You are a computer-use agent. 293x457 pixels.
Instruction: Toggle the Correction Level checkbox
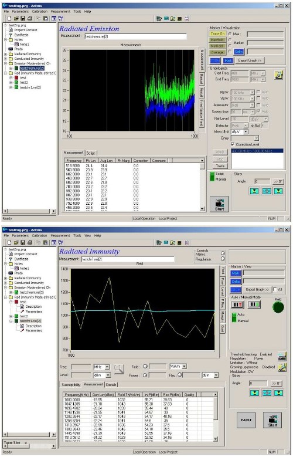pos(233,144)
